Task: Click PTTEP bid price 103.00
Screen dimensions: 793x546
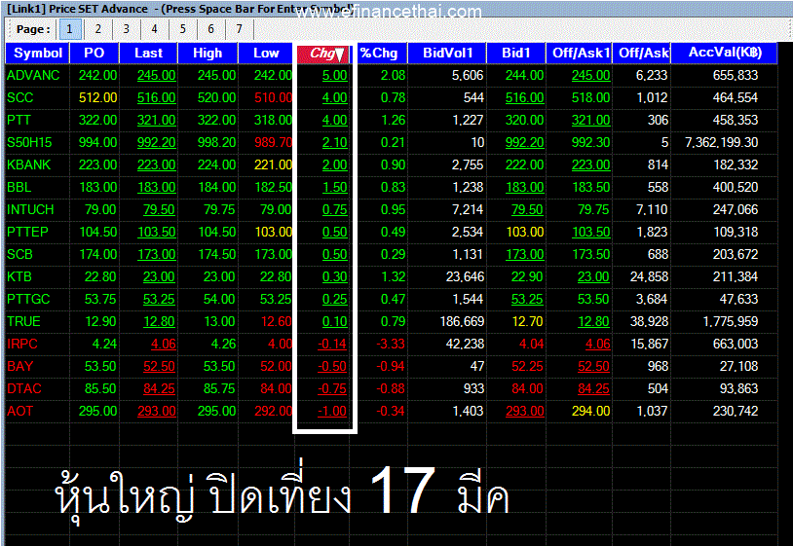Action: [x=525, y=232]
